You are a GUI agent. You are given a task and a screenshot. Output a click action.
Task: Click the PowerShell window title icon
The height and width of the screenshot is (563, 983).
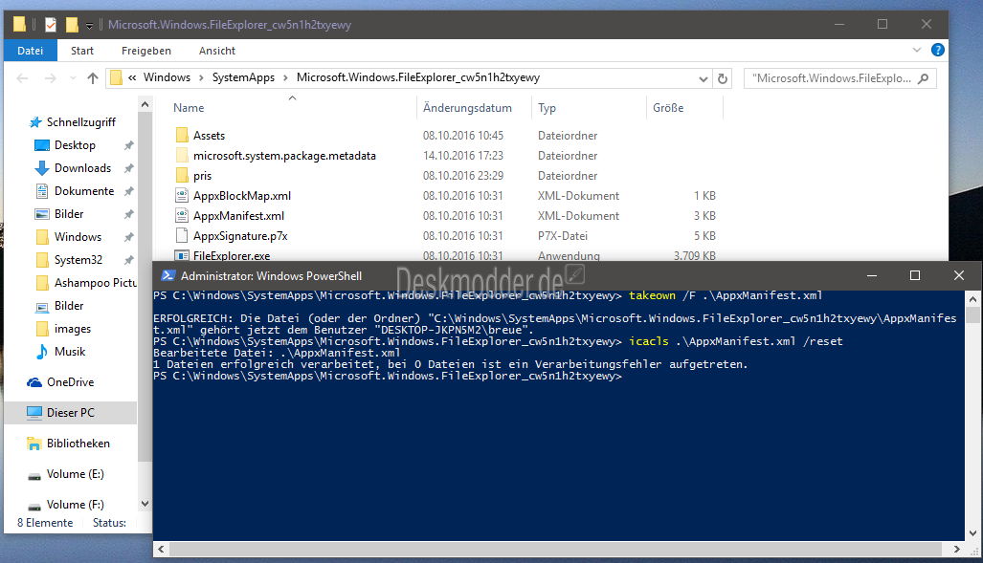click(x=168, y=275)
